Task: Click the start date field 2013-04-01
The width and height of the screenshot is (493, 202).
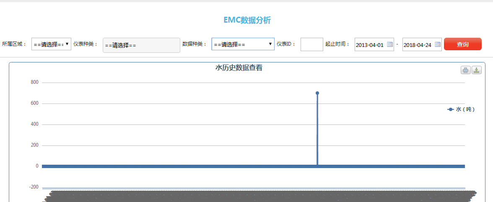Action: point(374,44)
